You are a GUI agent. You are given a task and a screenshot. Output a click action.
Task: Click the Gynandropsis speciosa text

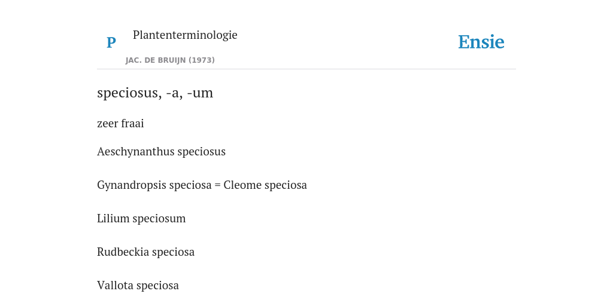tap(154, 185)
